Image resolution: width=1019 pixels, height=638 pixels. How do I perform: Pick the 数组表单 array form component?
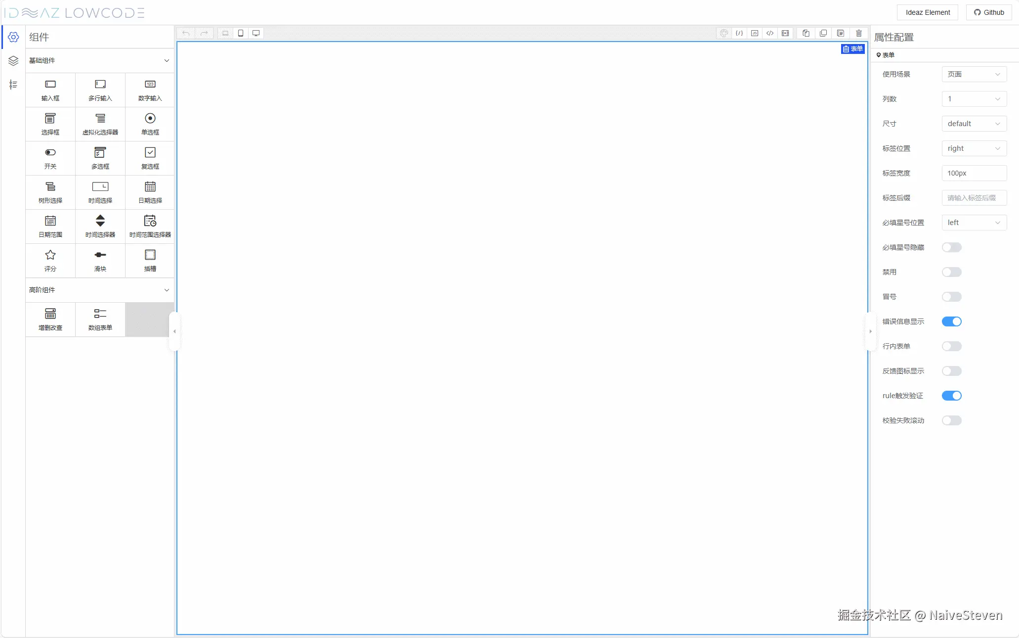[100, 319]
